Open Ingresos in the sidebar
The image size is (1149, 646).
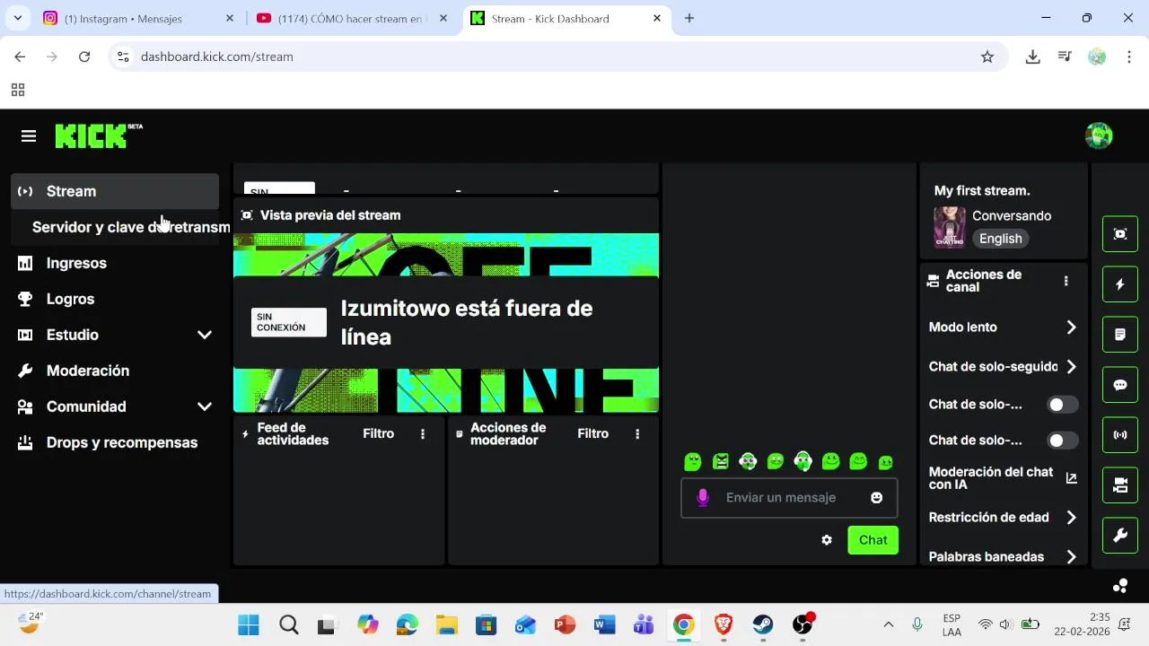115,263
